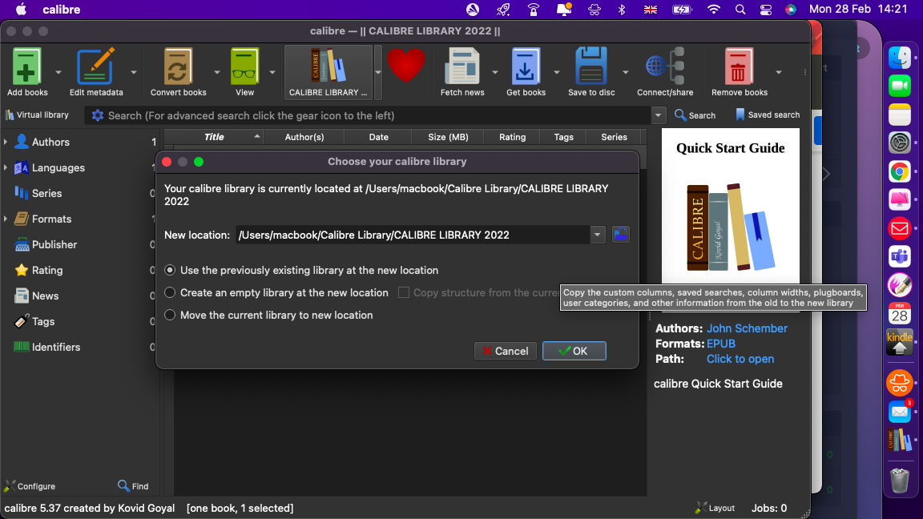Expand the Languages category

(6, 167)
